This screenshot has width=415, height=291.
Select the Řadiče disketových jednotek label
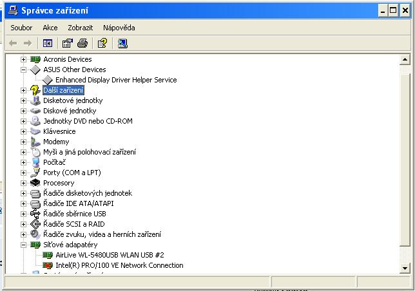(88, 193)
